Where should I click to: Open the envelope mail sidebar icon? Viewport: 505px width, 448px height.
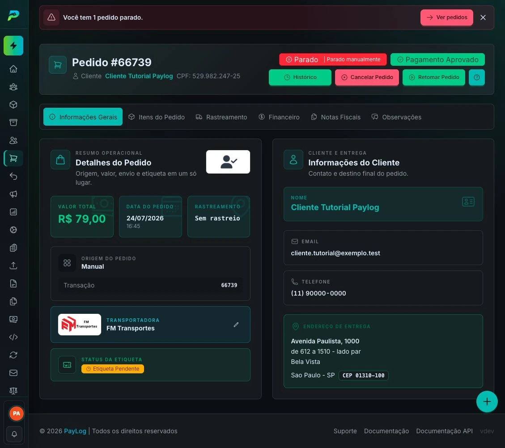pyautogui.click(x=13, y=373)
